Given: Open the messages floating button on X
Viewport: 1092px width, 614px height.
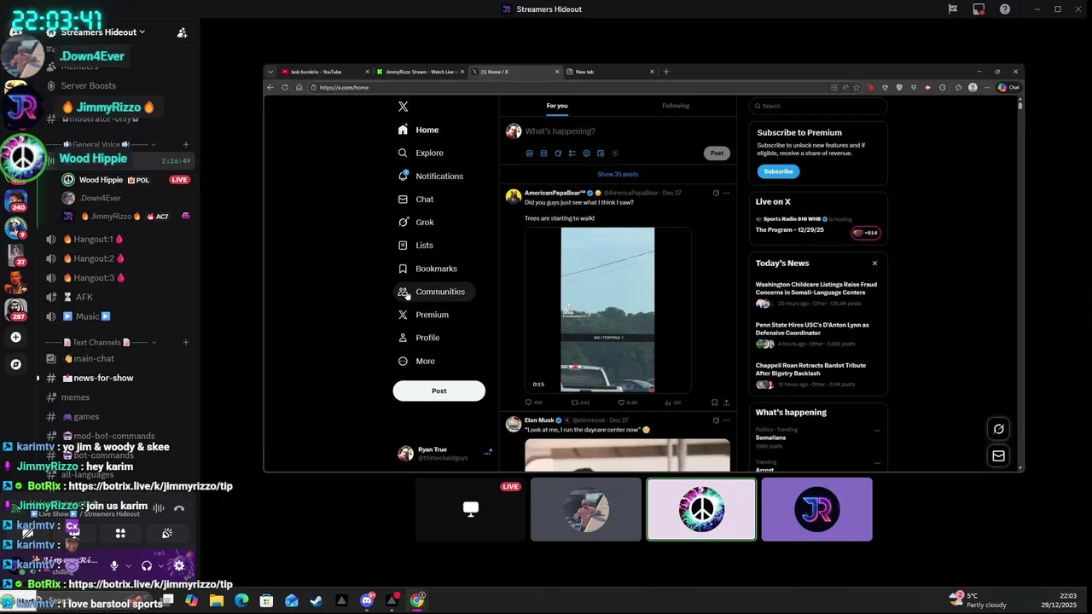Looking at the screenshot, I should point(998,455).
